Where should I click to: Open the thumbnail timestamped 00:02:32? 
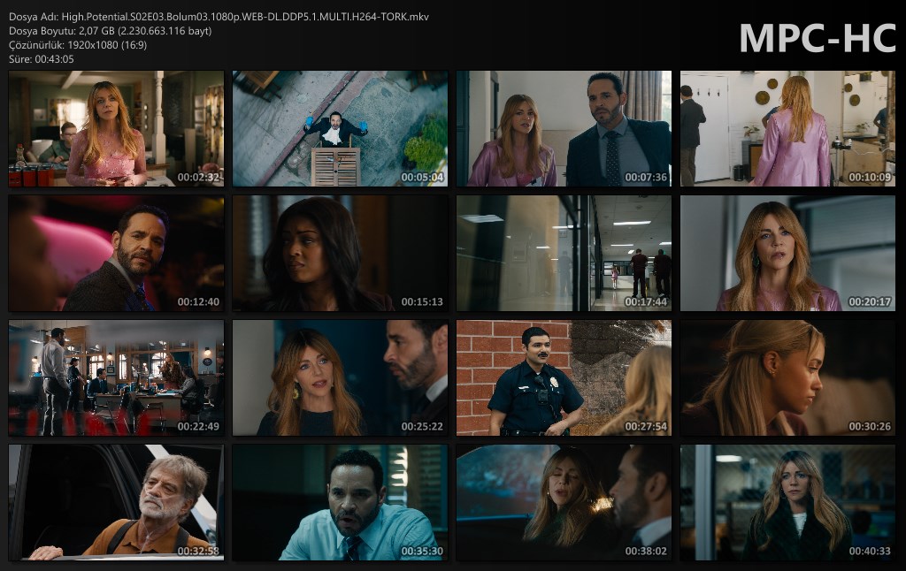116,129
